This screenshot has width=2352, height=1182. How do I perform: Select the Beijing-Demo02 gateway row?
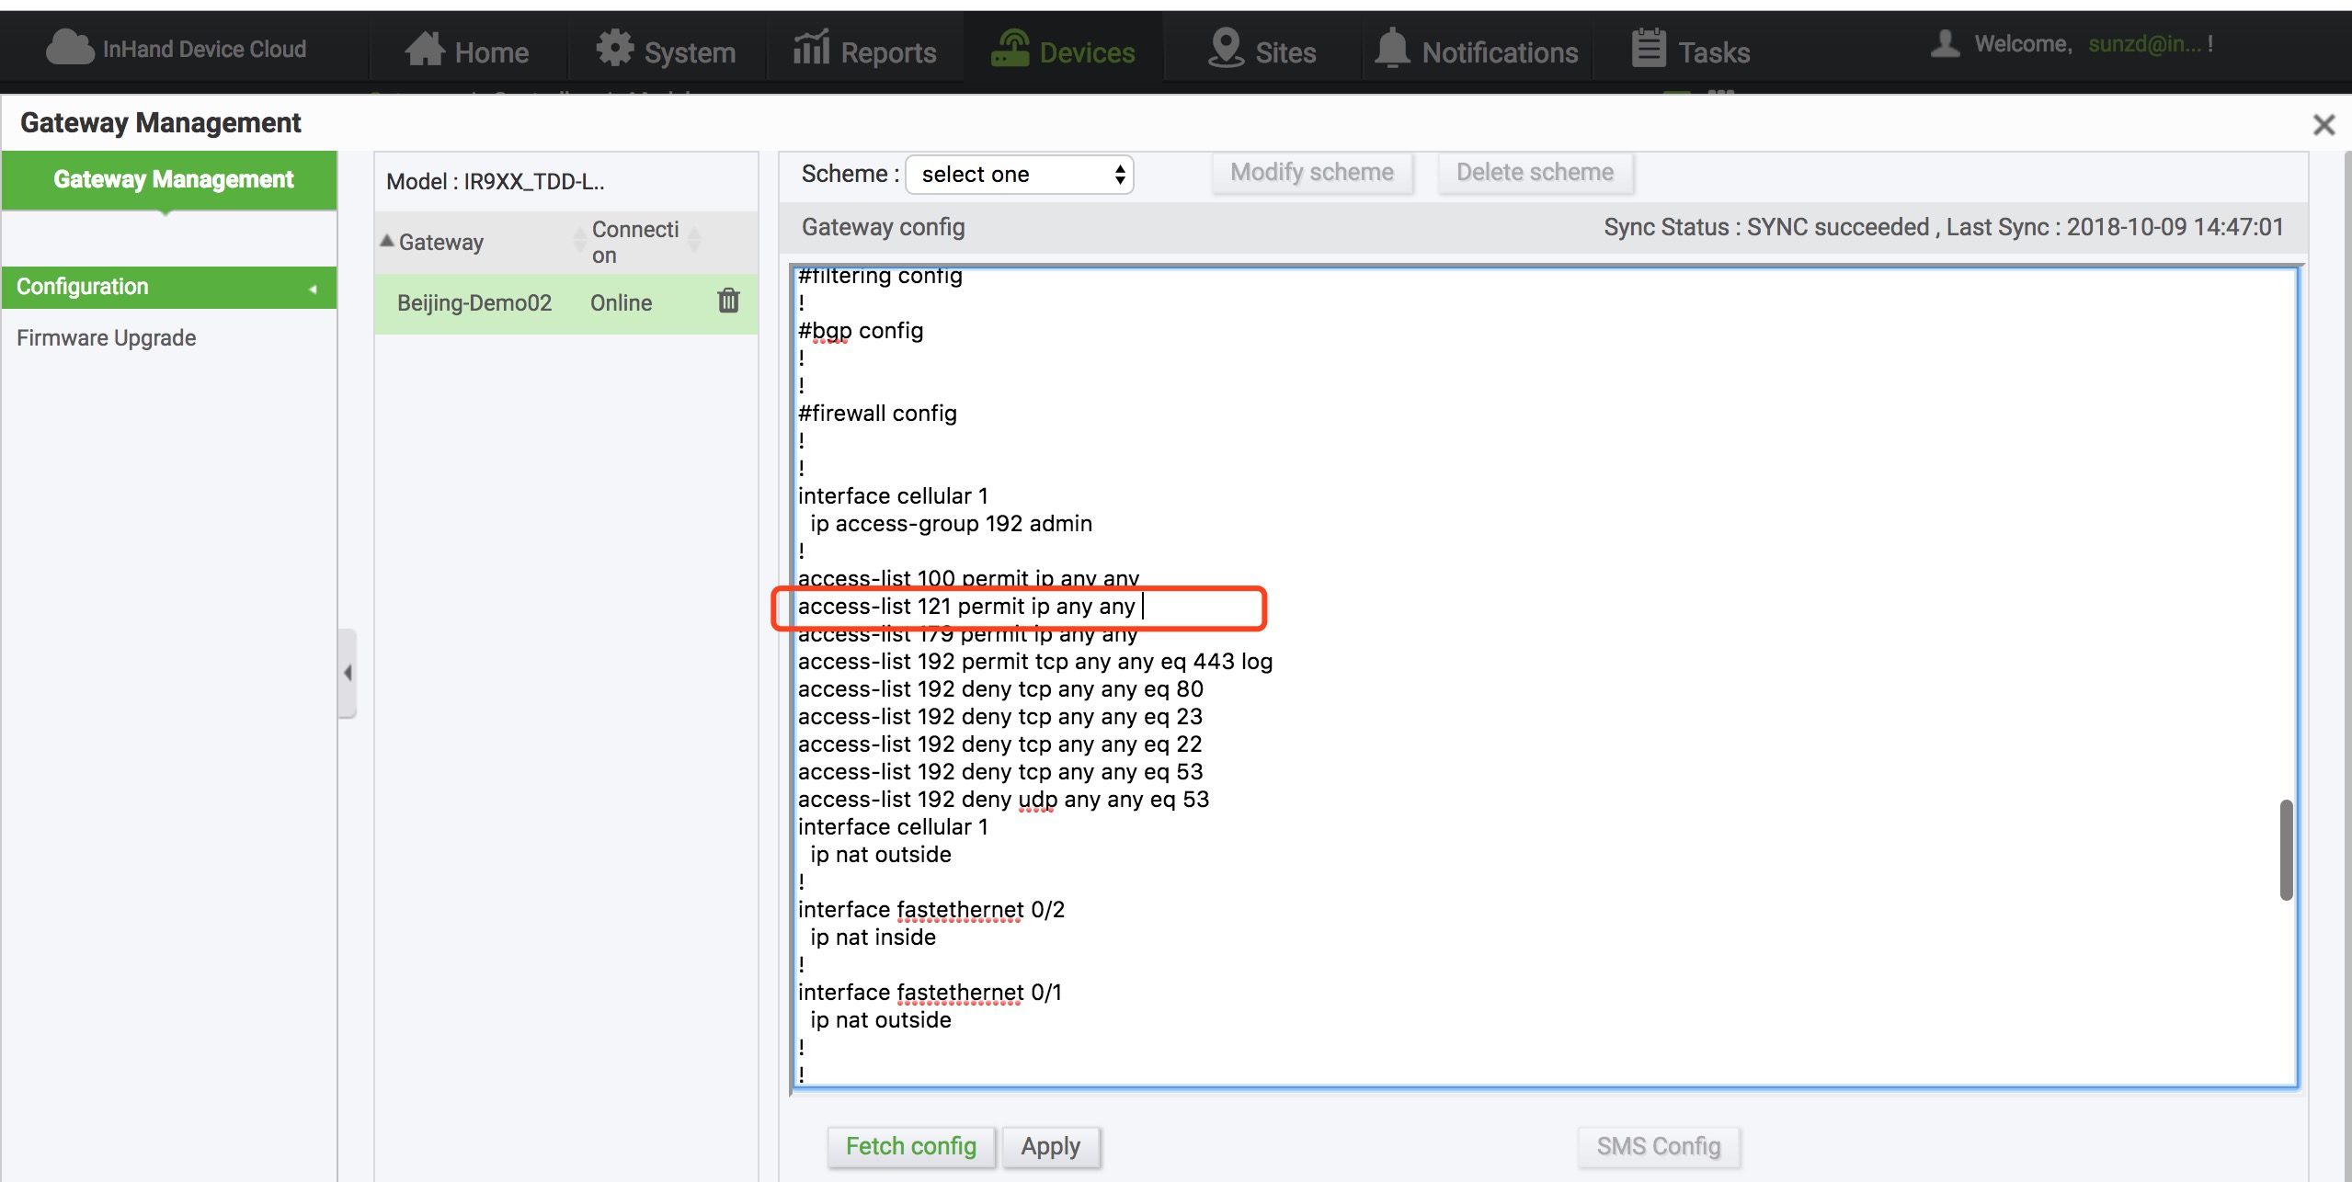point(474,303)
